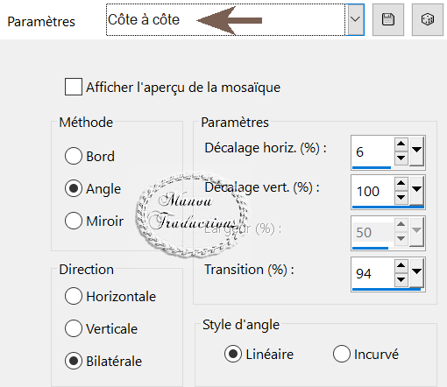The width and height of the screenshot is (447, 387).
Task: Choose Horizontale direction option
Action: (74, 296)
